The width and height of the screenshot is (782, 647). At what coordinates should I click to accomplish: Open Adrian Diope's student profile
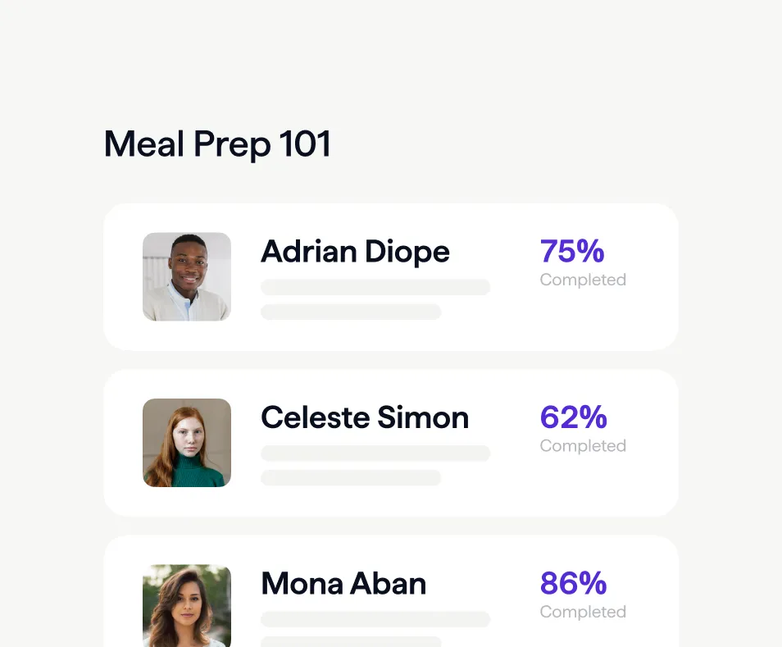pos(355,252)
